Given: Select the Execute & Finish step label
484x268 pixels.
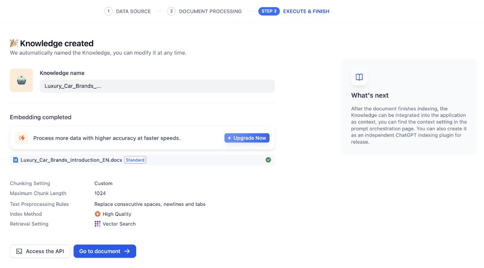Looking at the screenshot, I should [306, 11].
